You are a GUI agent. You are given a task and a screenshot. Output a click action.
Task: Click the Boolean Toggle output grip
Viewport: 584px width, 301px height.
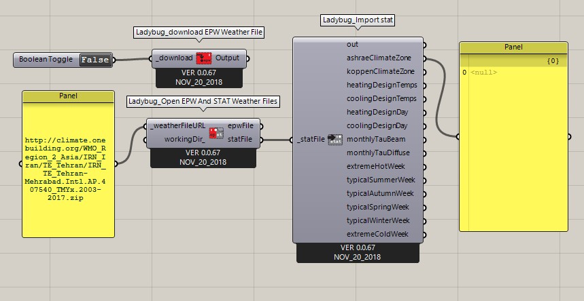point(114,60)
